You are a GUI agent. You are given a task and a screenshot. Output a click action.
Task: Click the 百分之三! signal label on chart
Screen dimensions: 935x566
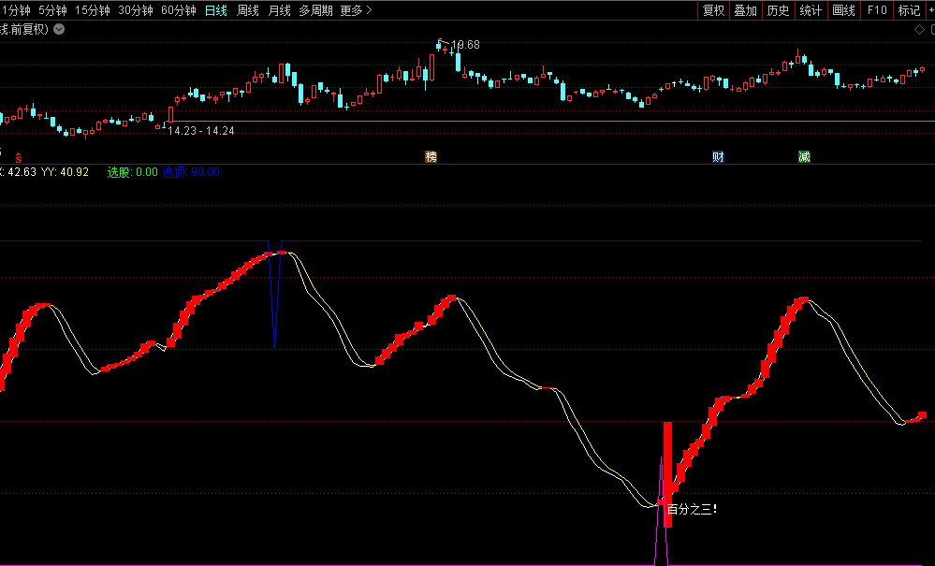pos(692,509)
